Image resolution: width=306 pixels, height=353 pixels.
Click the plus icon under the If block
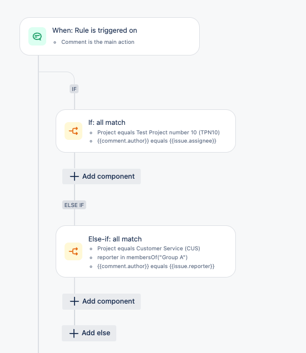tap(74, 176)
